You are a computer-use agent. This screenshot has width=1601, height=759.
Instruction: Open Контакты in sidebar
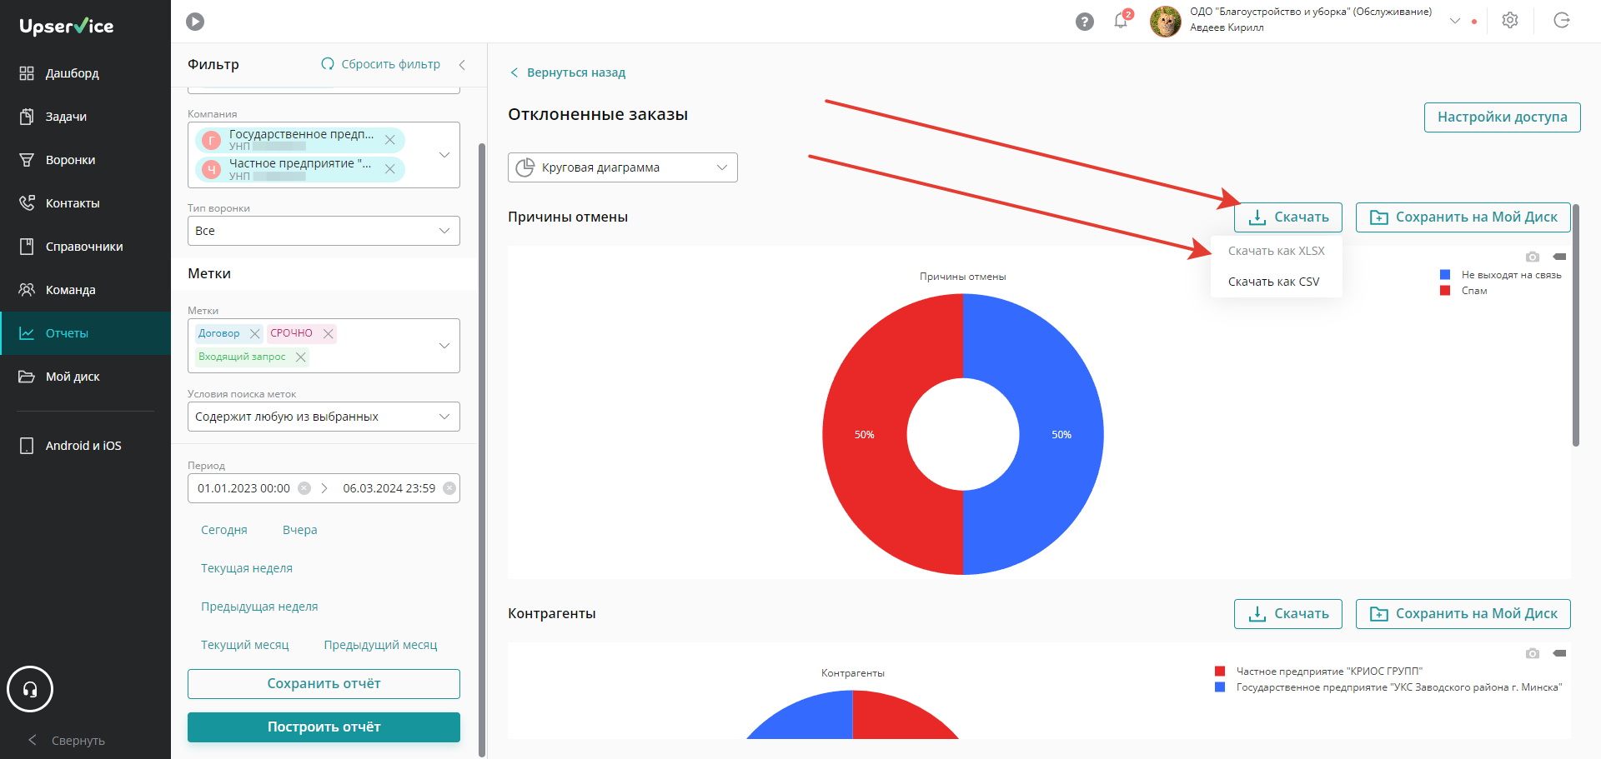(85, 203)
